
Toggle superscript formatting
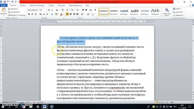(x=47, y=14)
